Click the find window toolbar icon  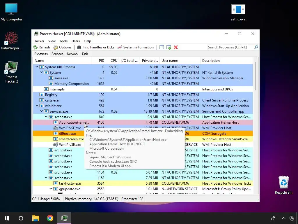point(162,47)
